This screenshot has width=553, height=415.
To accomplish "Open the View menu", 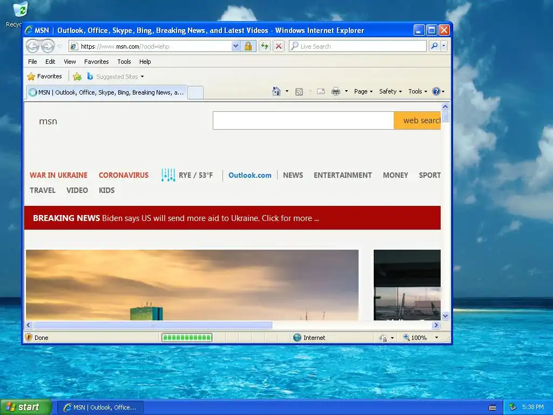I will [70, 62].
